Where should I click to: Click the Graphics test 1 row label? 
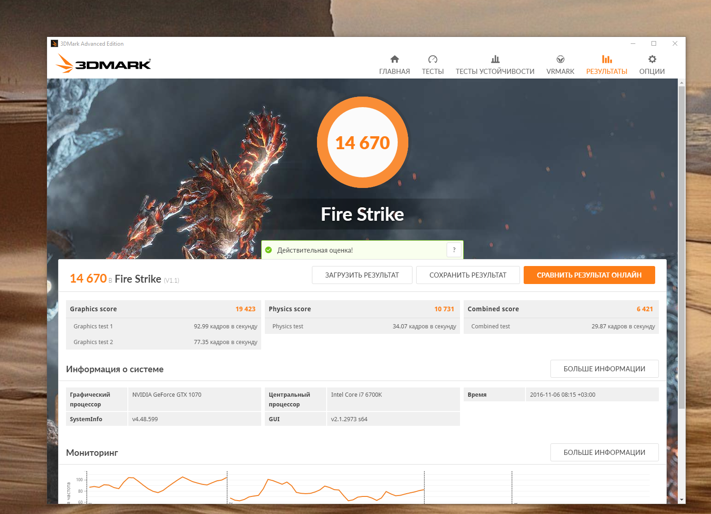(x=93, y=326)
